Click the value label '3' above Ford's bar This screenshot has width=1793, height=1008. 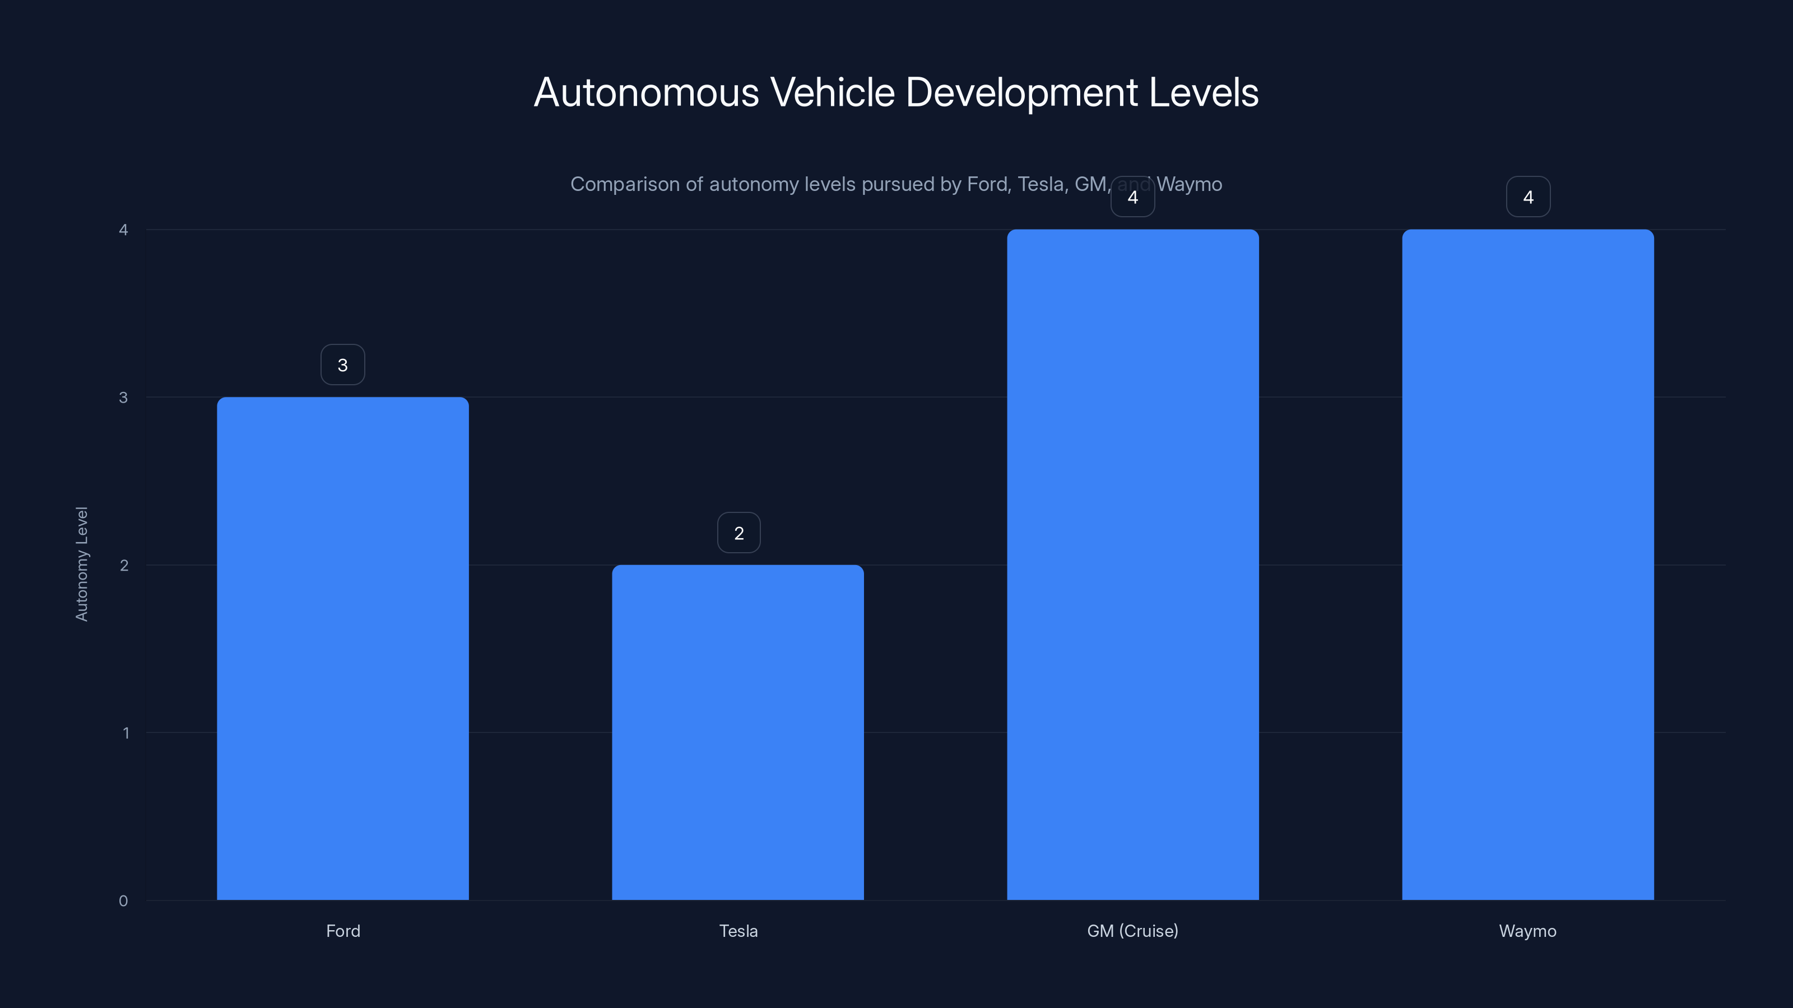pyautogui.click(x=342, y=364)
